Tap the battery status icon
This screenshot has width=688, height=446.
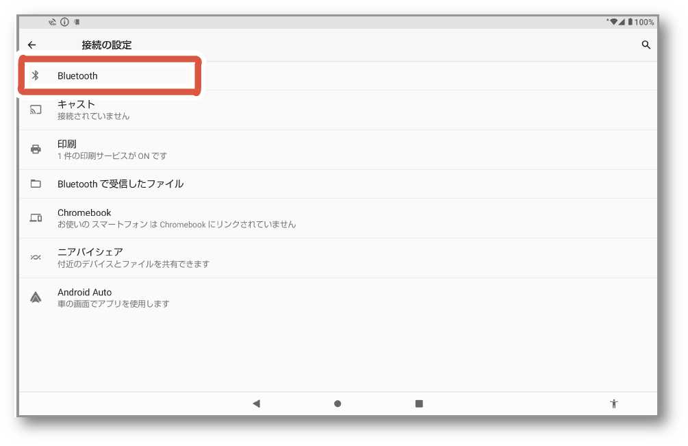(630, 22)
